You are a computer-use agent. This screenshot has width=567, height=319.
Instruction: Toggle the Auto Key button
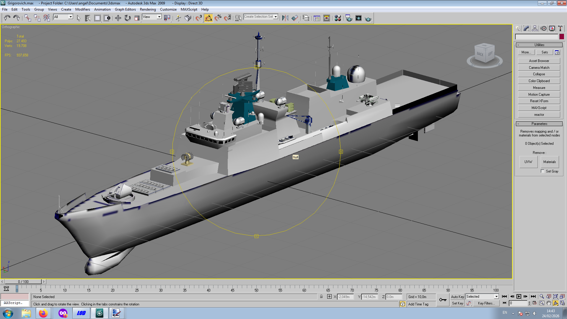pyautogui.click(x=457, y=297)
